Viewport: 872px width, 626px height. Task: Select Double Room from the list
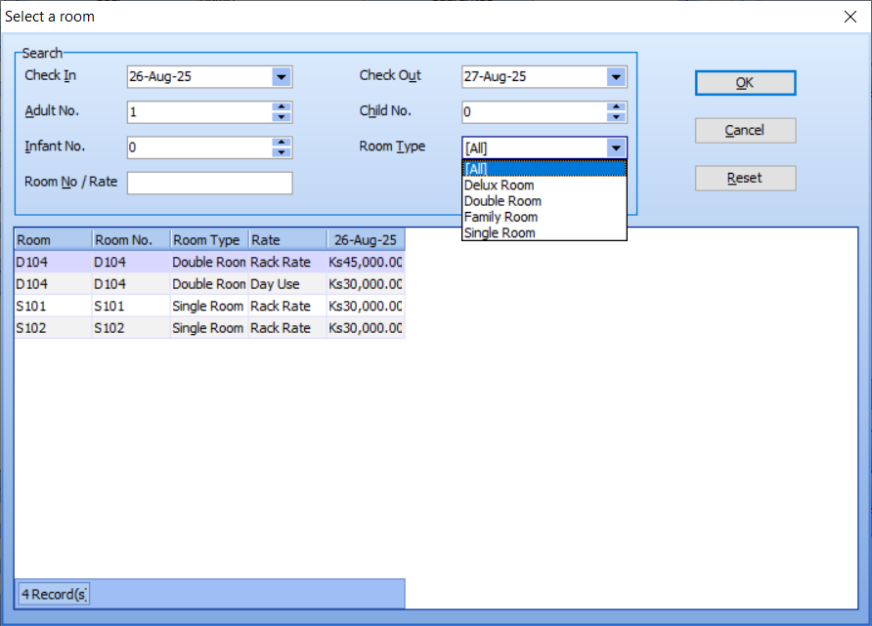[502, 200]
